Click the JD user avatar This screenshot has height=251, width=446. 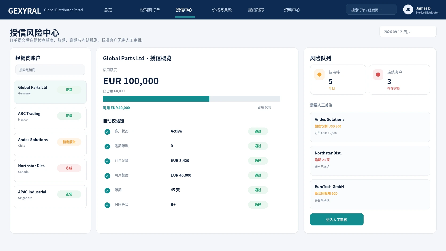pyautogui.click(x=408, y=10)
